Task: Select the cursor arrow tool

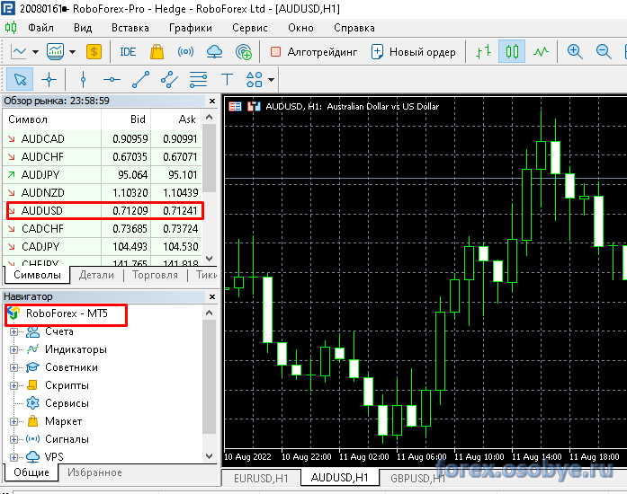Action: (x=20, y=79)
